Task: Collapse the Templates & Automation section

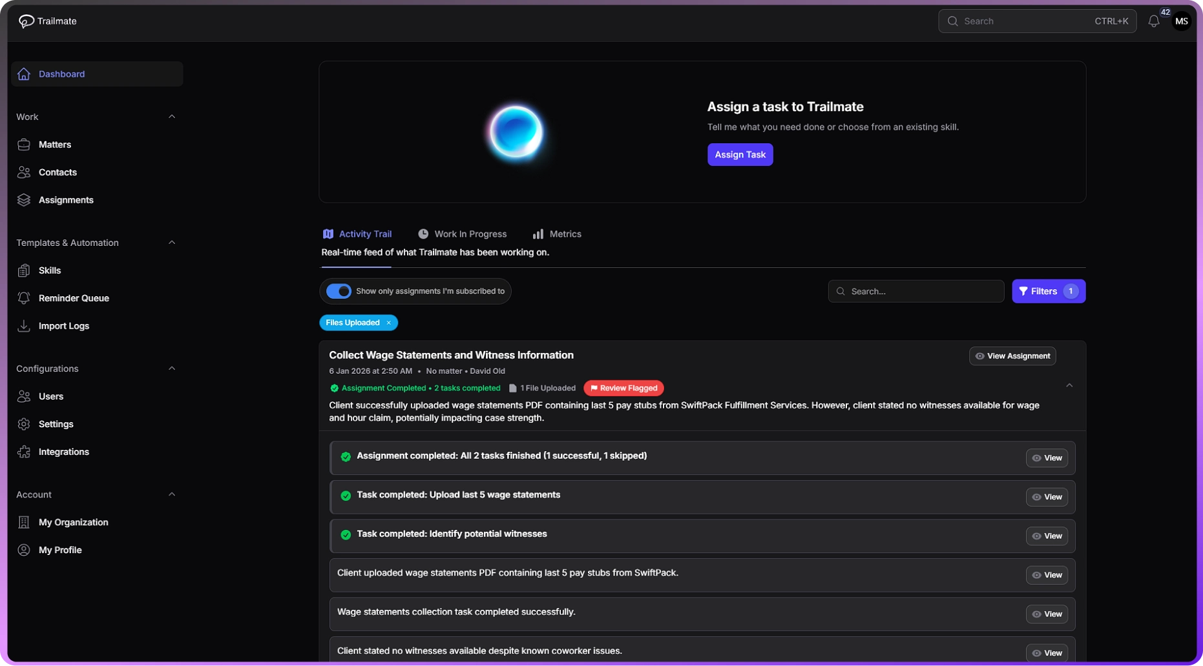Action: pyautogui.click(x=172, y=243)
